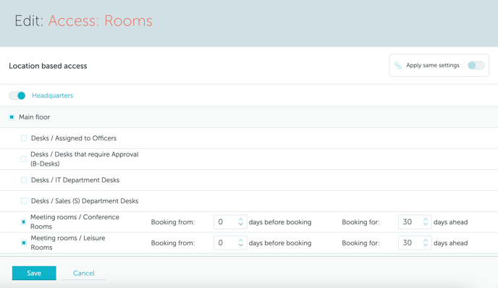The image size is (498, 288).
Task: Click the Desks / Assigned to Officers label
Action: point(74,138)
